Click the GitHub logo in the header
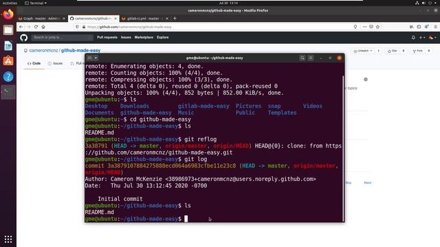440x247 pixels. point(24,37)
